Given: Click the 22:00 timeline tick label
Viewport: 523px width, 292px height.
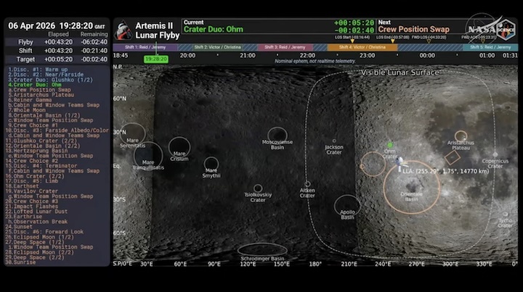Looking at the screenshot, I should click(x=307, y=56).
